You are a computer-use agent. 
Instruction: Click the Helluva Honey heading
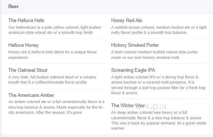23,45
